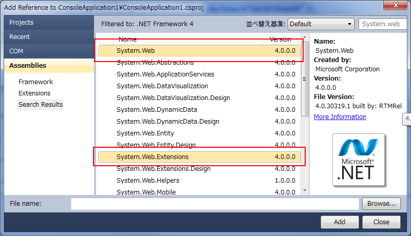Click the Add button

(x=340, y=222)
